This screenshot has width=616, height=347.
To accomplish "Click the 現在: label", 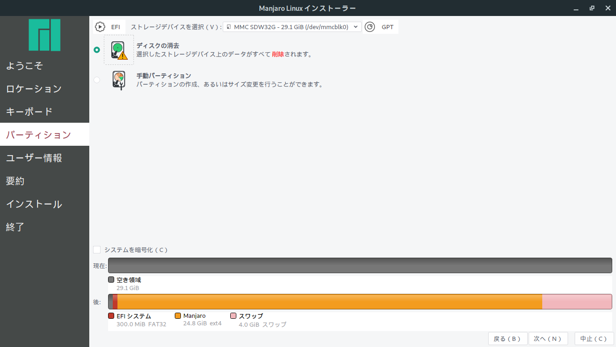I will (x=100, y=266).
